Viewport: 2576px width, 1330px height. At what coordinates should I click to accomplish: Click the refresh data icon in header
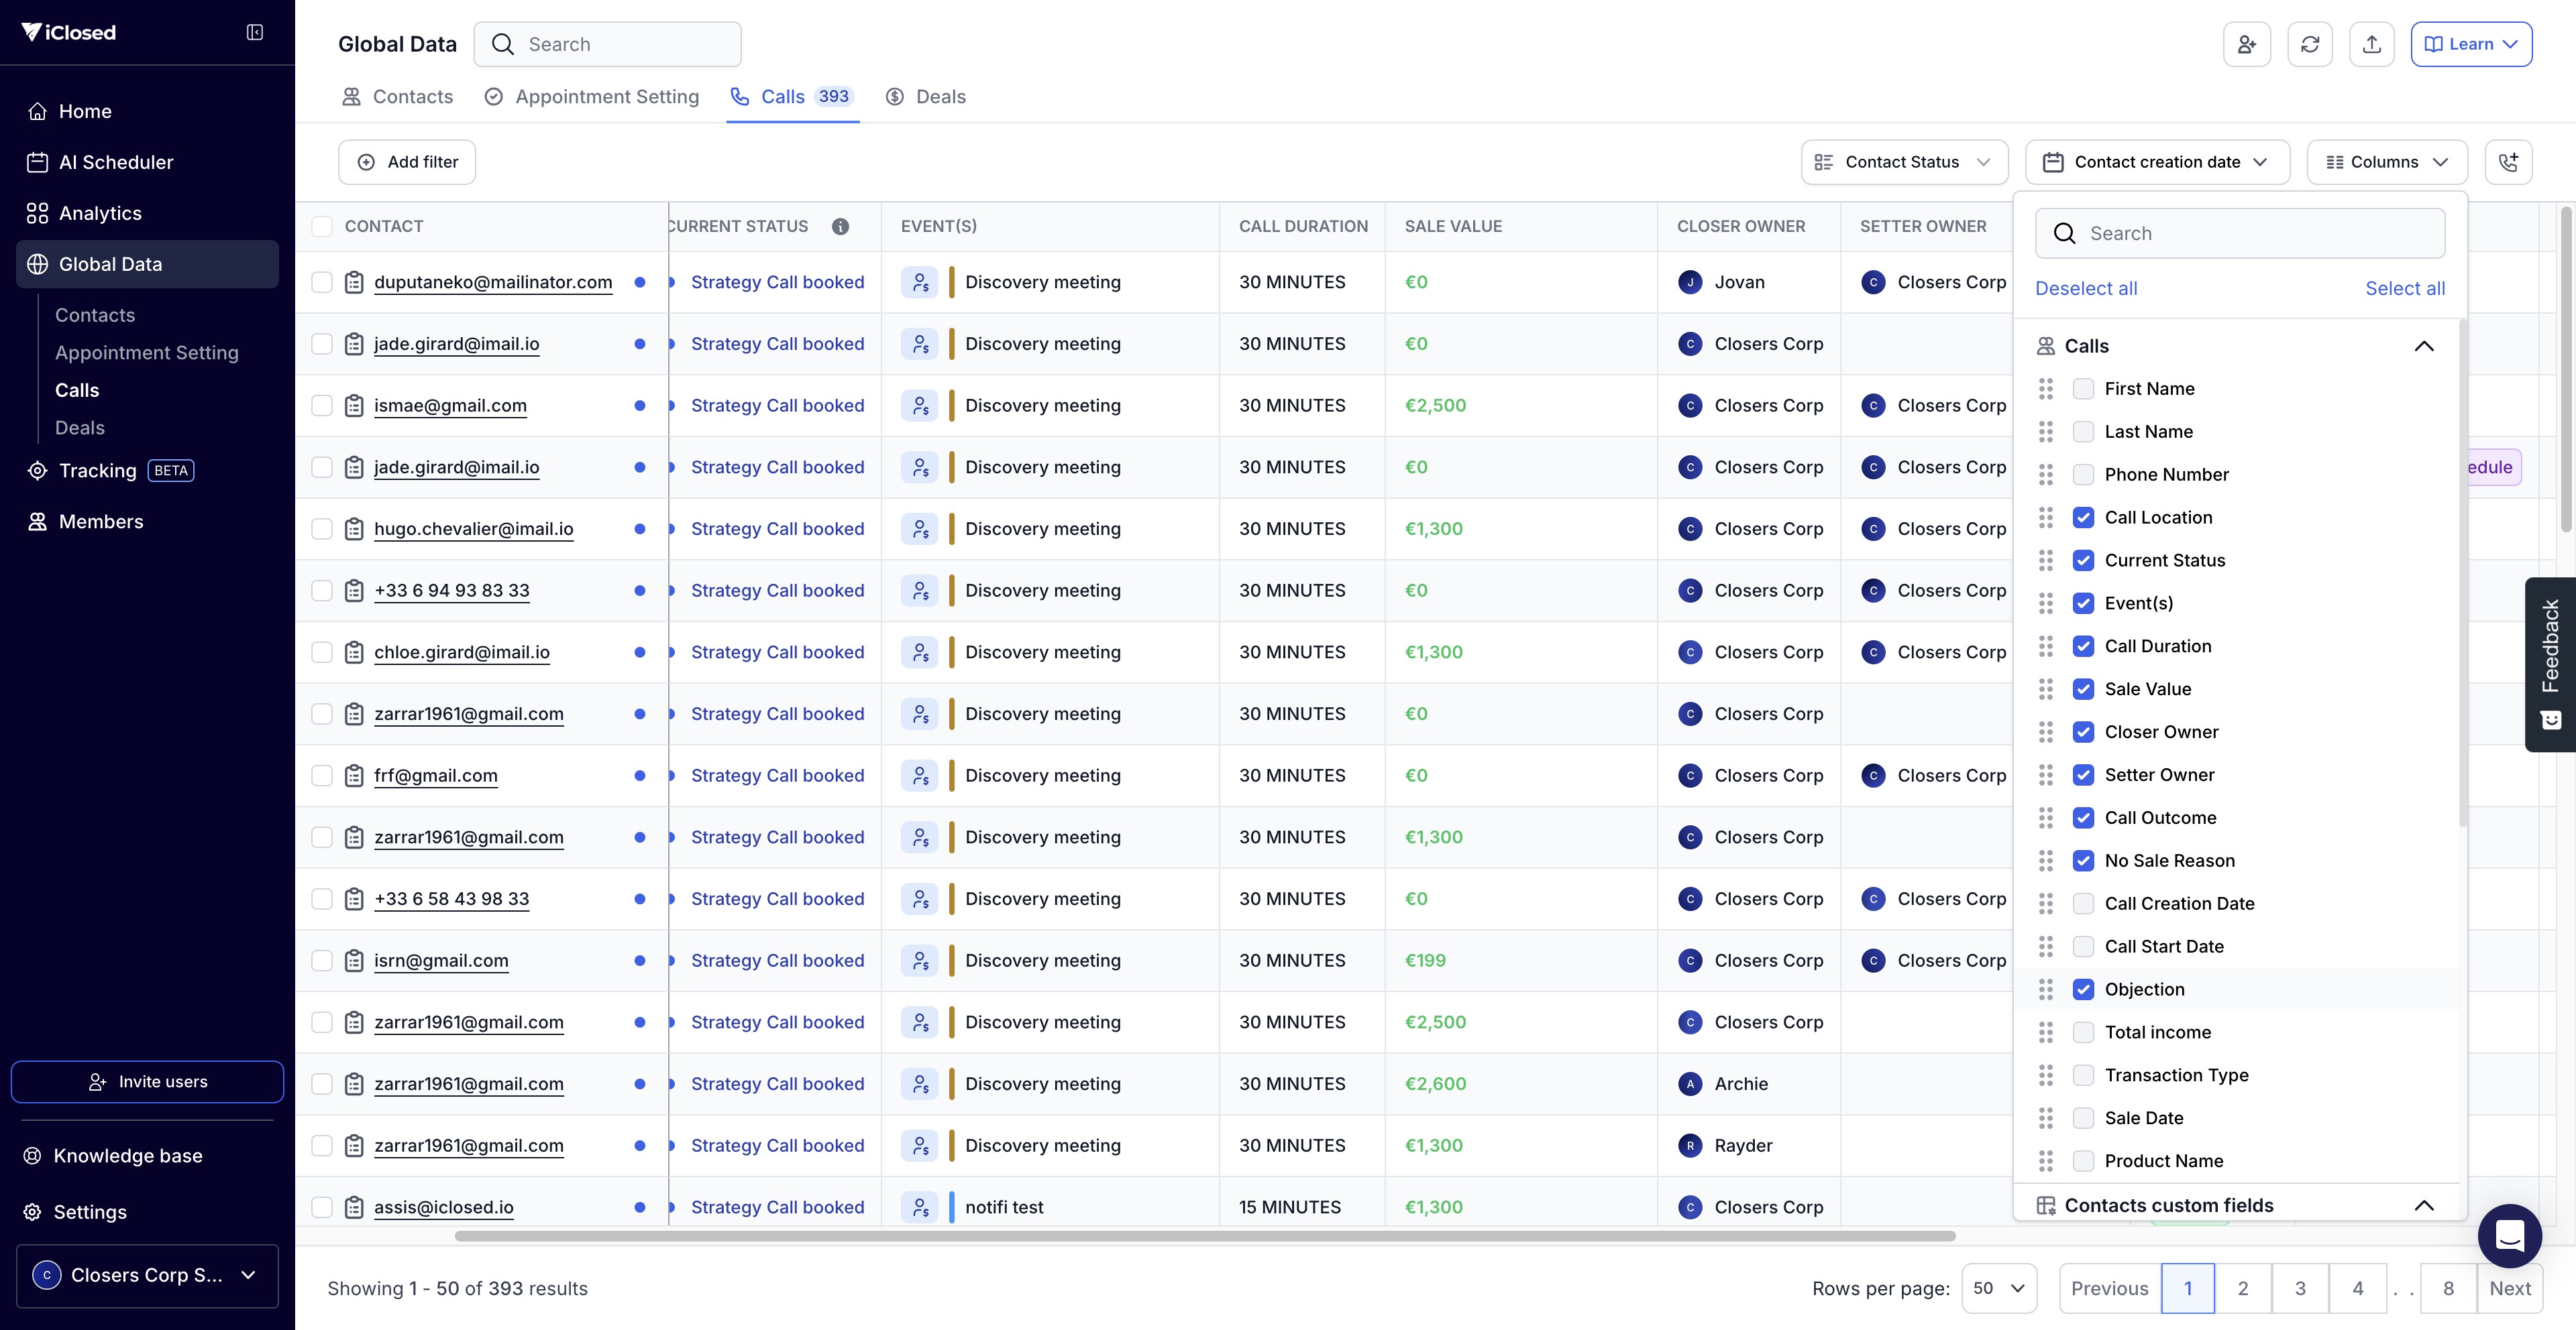2309,44
